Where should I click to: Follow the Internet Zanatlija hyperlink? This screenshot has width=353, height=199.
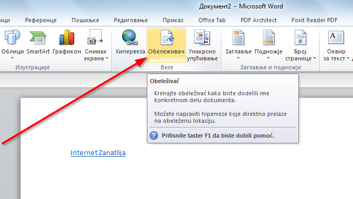coord(98,153)
